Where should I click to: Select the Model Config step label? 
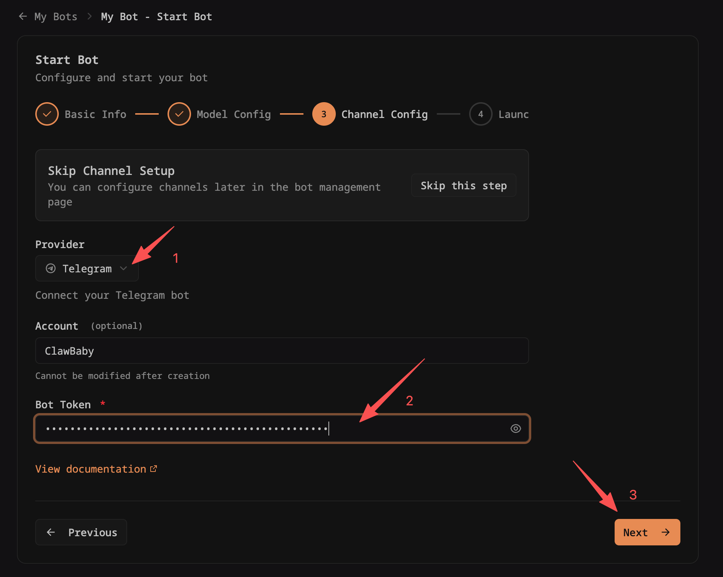pyautogui.click(x=234, y=114)
